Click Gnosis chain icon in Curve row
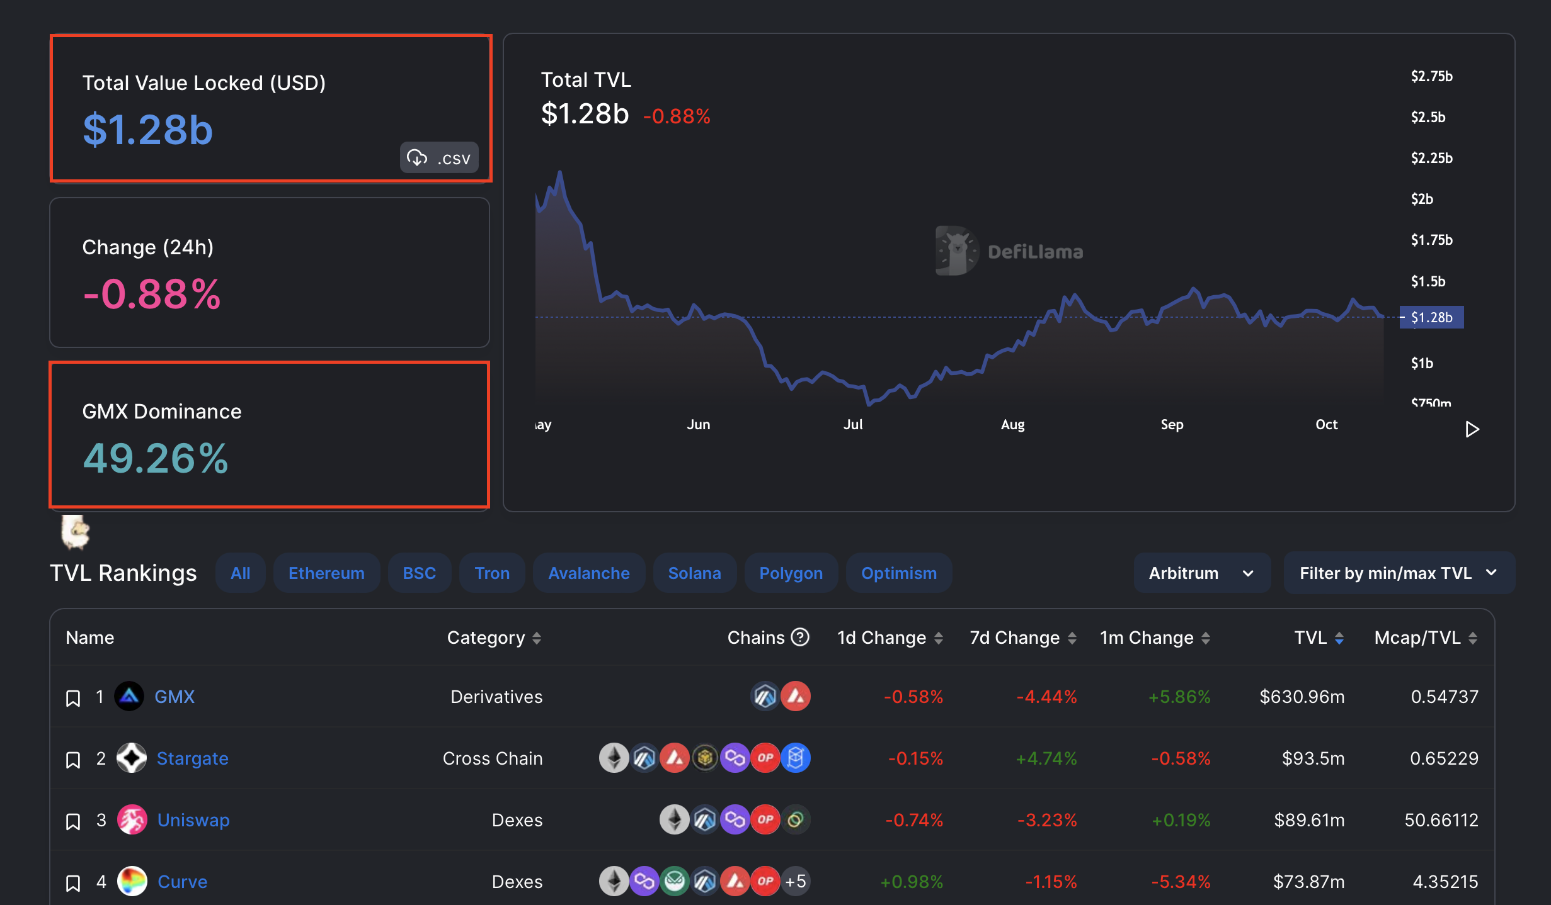Image resolution: width=1551 pixels, height=905 pixels. click(675, 882)
